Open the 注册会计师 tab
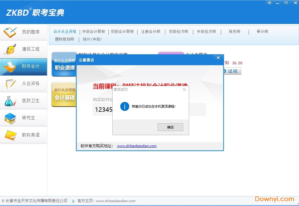 tap(151, 31)
